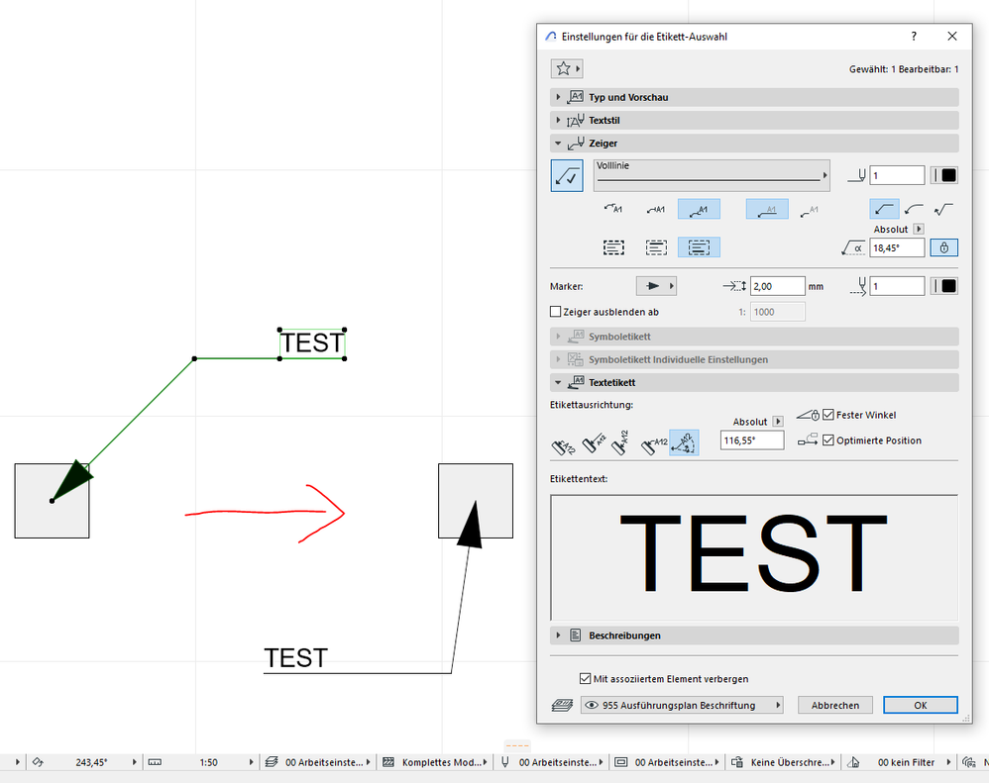Expand the 'Beschreibungen' panel

pos(754,635)
